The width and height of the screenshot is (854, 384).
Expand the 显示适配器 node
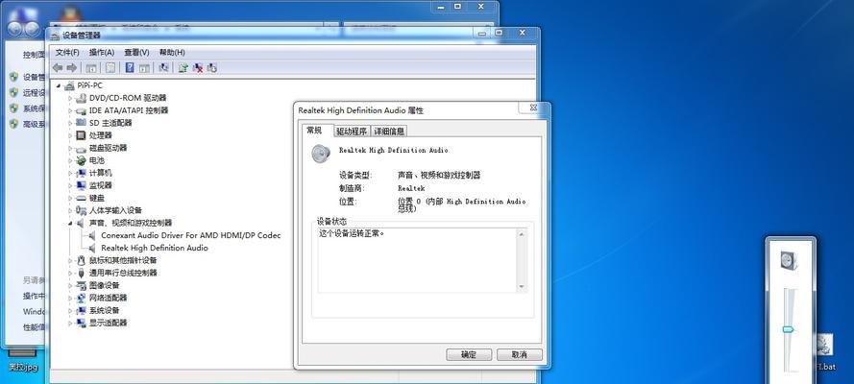(x=70, y=324)
